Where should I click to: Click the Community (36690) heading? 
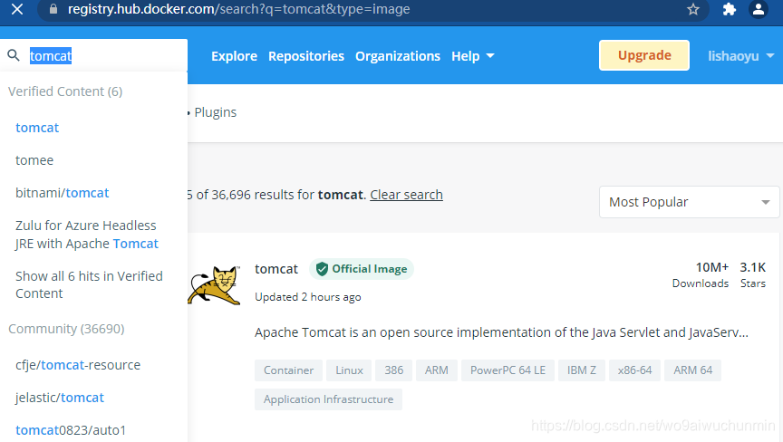click(x=66, y=329)
